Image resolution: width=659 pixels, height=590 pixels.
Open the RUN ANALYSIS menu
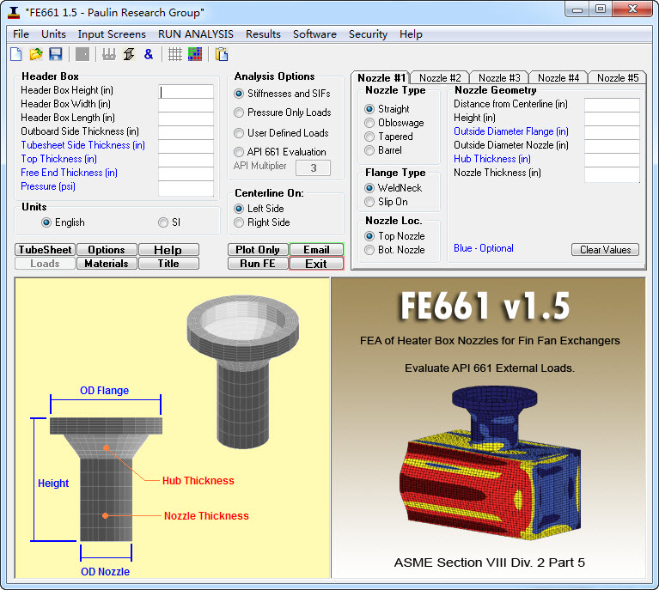pyautogui.click(x=196, y=34)
